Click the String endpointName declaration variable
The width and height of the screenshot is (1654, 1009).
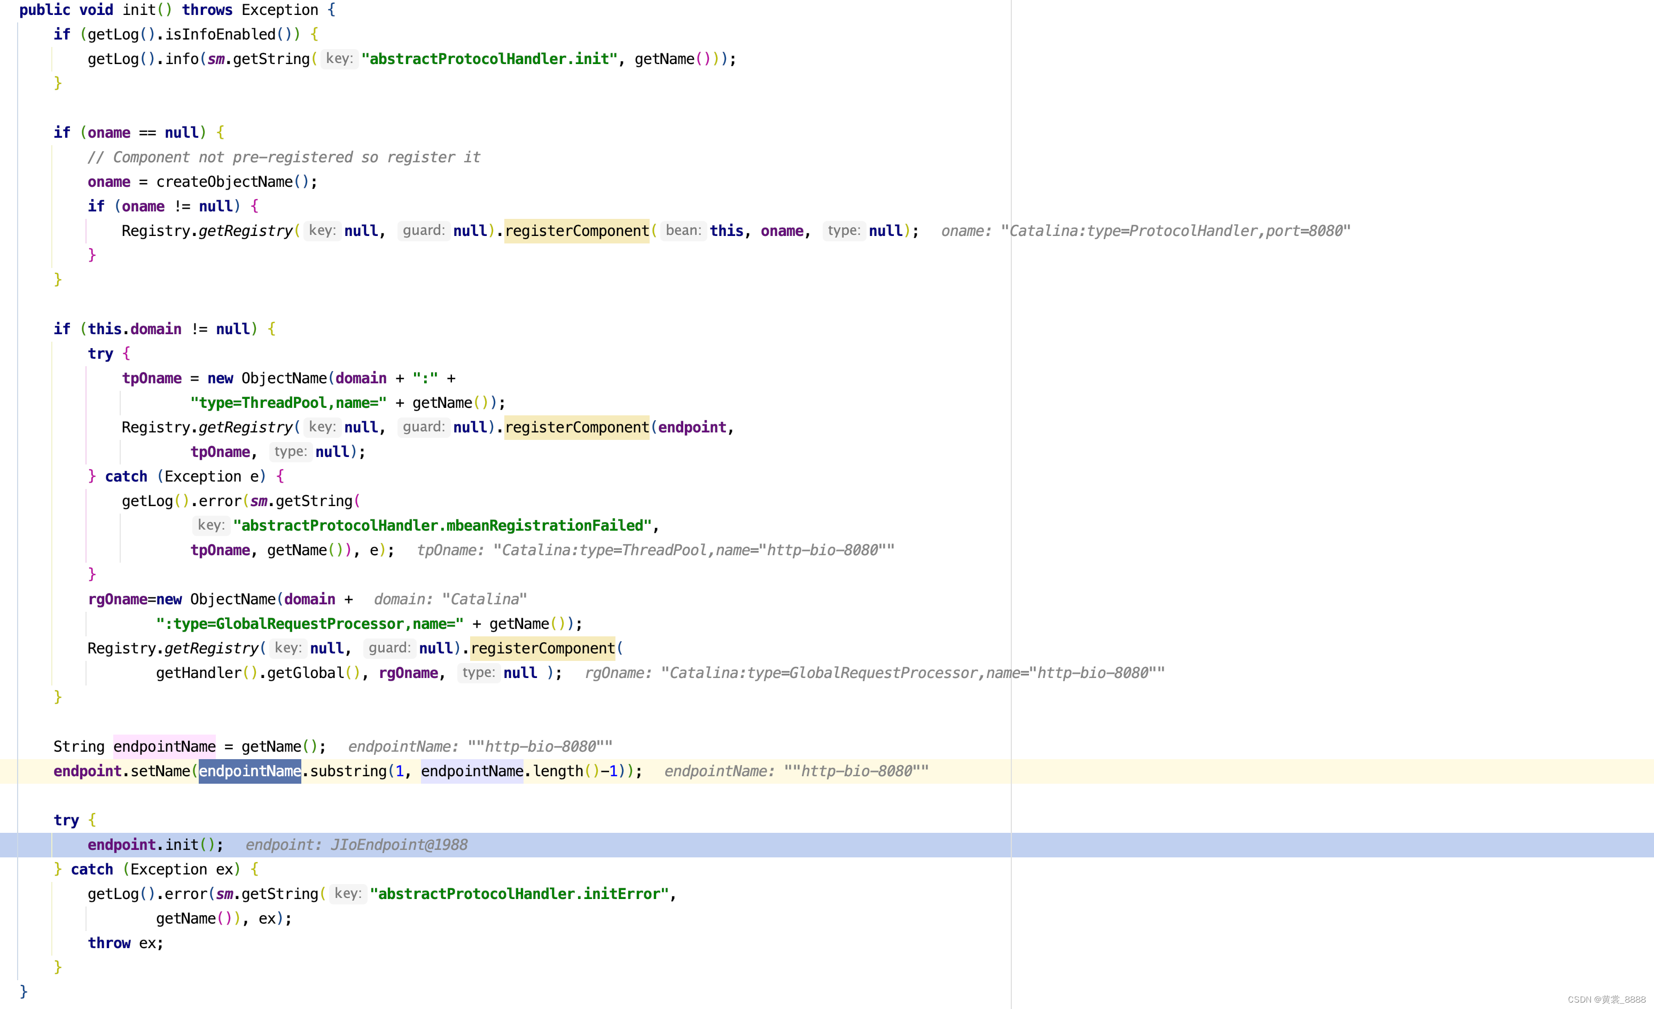[164, 747]
